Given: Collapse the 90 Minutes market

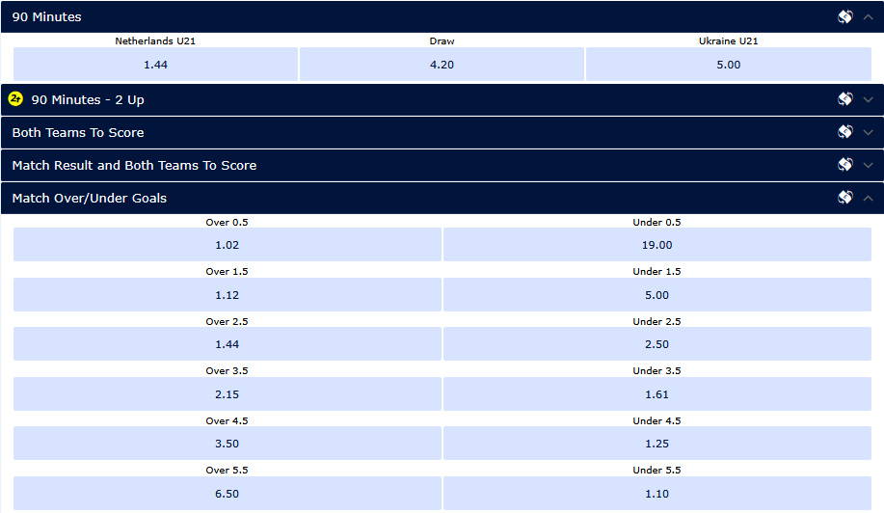Looking at the screenshot, I should point(869,17).
